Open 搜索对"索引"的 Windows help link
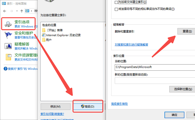The width and height of the screenshot is (195, 120). point(23,69)
